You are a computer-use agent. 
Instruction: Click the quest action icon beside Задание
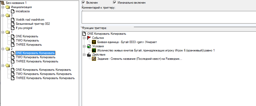point(94,59)
